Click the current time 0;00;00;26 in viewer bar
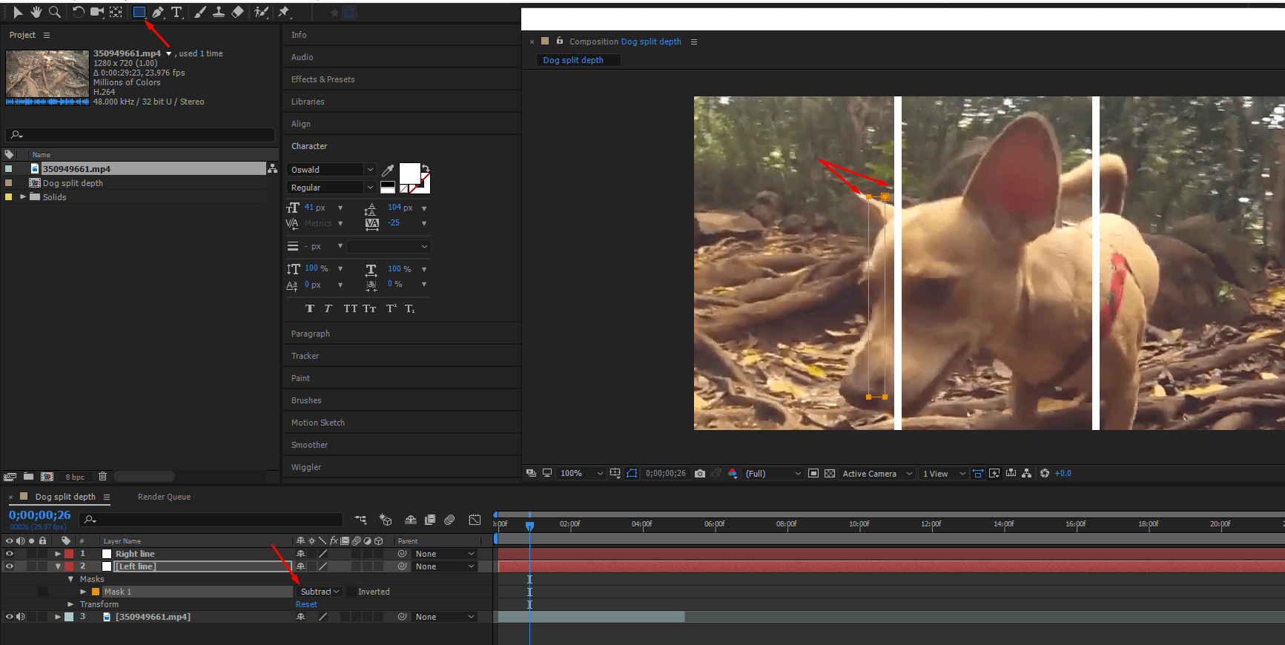 (666, 473)
